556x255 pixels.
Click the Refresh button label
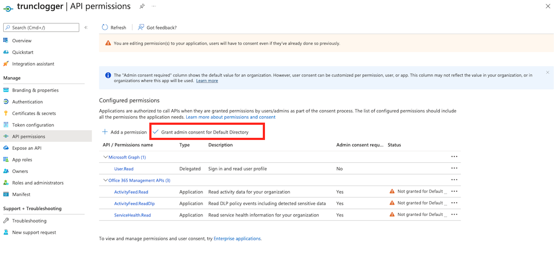118,27
